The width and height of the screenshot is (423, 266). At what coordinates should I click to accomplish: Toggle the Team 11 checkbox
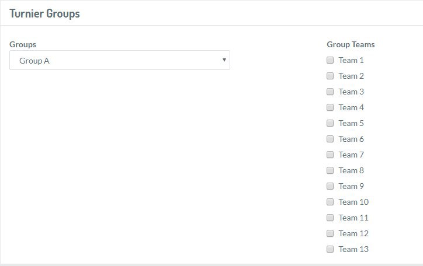pyautogui.click(x=330, y=218)
